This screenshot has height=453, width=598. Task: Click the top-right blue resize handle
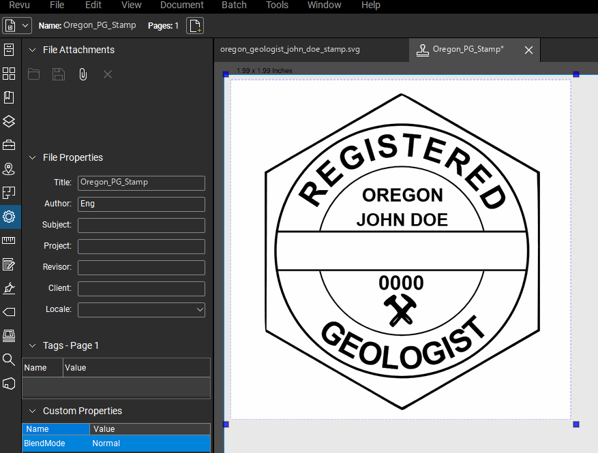576,74
